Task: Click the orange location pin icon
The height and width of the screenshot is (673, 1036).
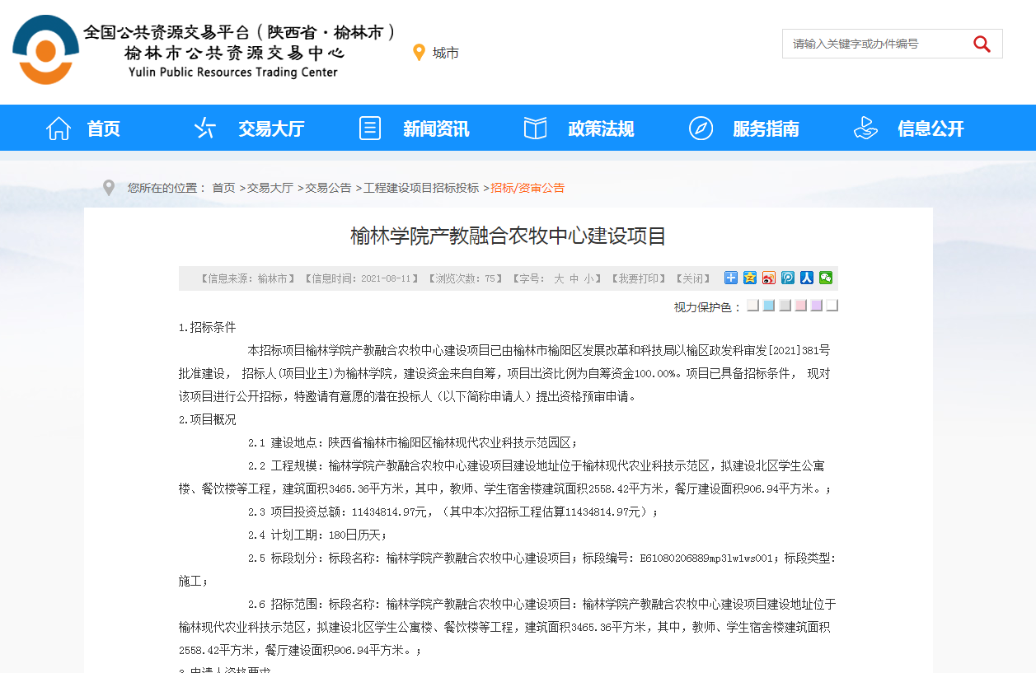Action: point(419,53)
